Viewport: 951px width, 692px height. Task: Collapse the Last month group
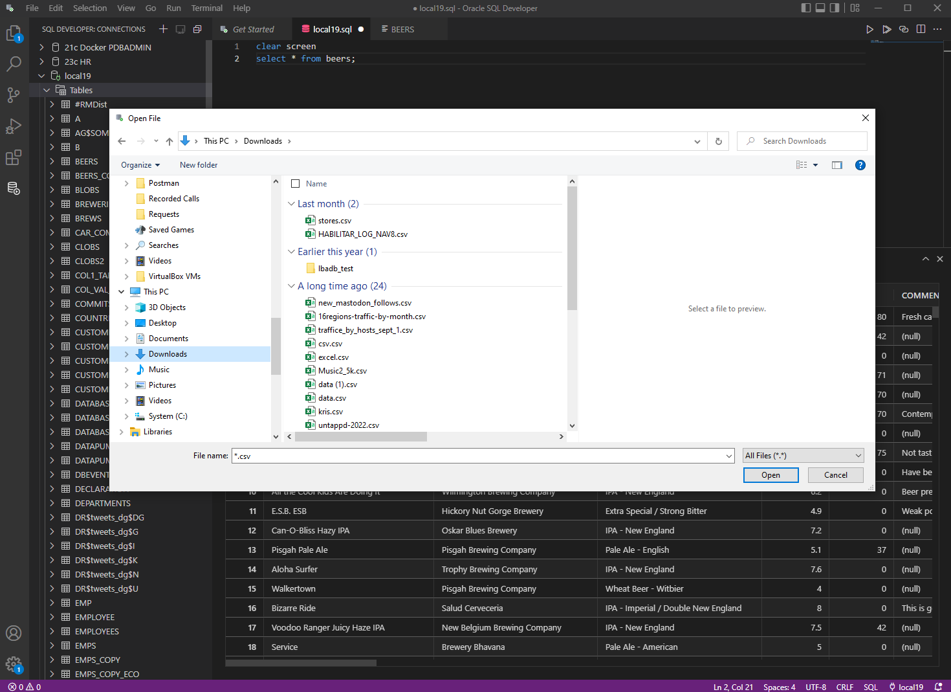pos(291,204)
